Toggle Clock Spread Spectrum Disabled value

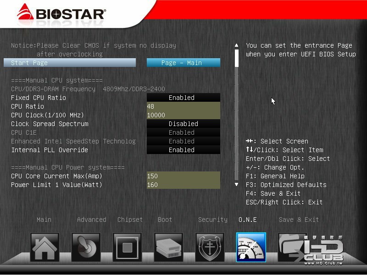(x=183, y=124)
